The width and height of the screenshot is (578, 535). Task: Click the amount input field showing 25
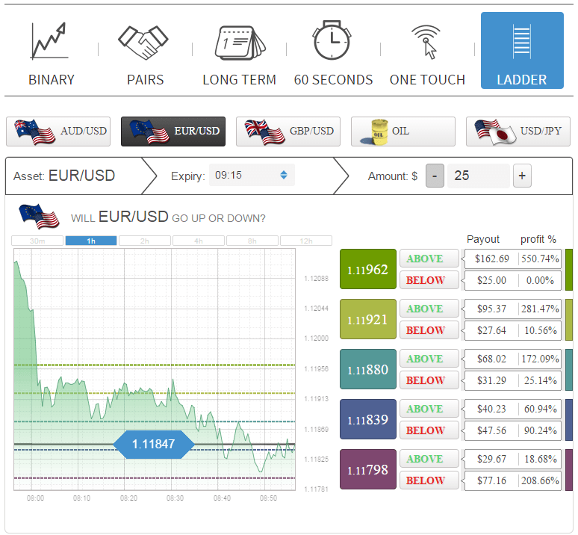tap(478, 176)
